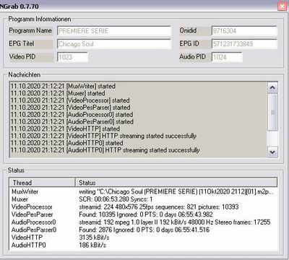Click the Status column header
Image resolution: width=289 pixels, height=260 pixels.
[x=176, y=183]
